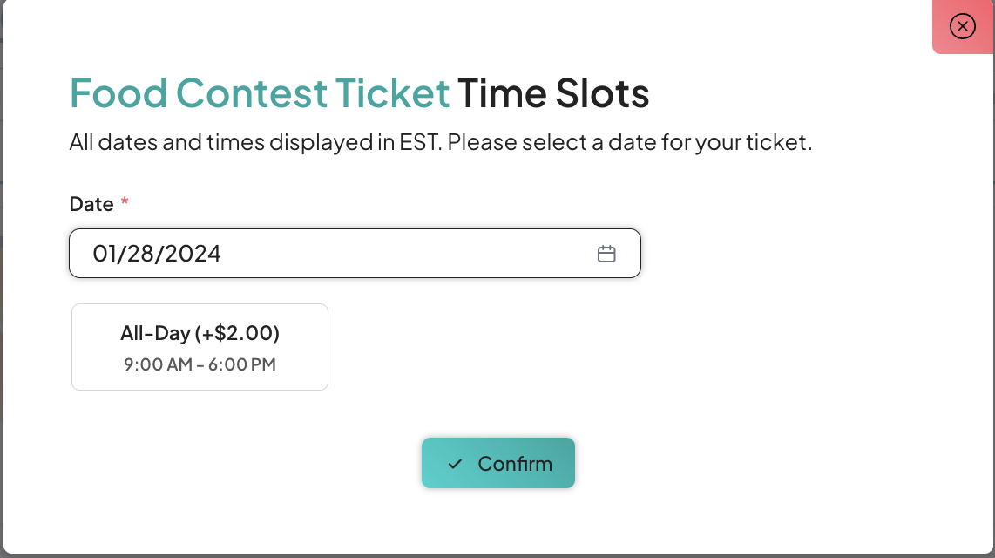Close the time slots dialog
The width and height of the screenshot is (995, 558).
[x=962, y=27]
